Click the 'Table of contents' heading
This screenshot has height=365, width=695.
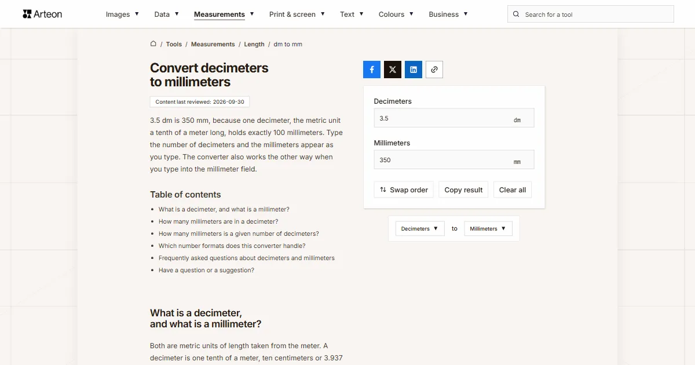[185, 195]
